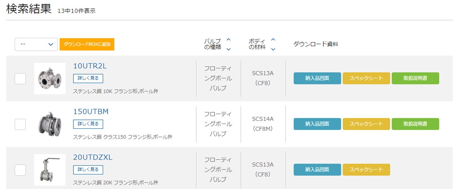Open 取扱説明書 for 10UTR2L
Screen dimensions: 458x189
[415, 78]
